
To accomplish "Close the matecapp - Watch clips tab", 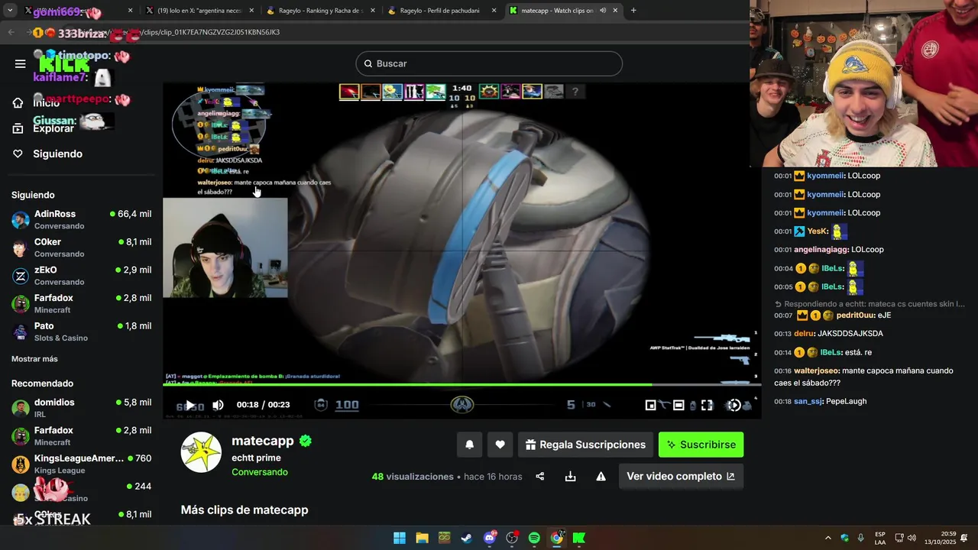I will point(615,11).
